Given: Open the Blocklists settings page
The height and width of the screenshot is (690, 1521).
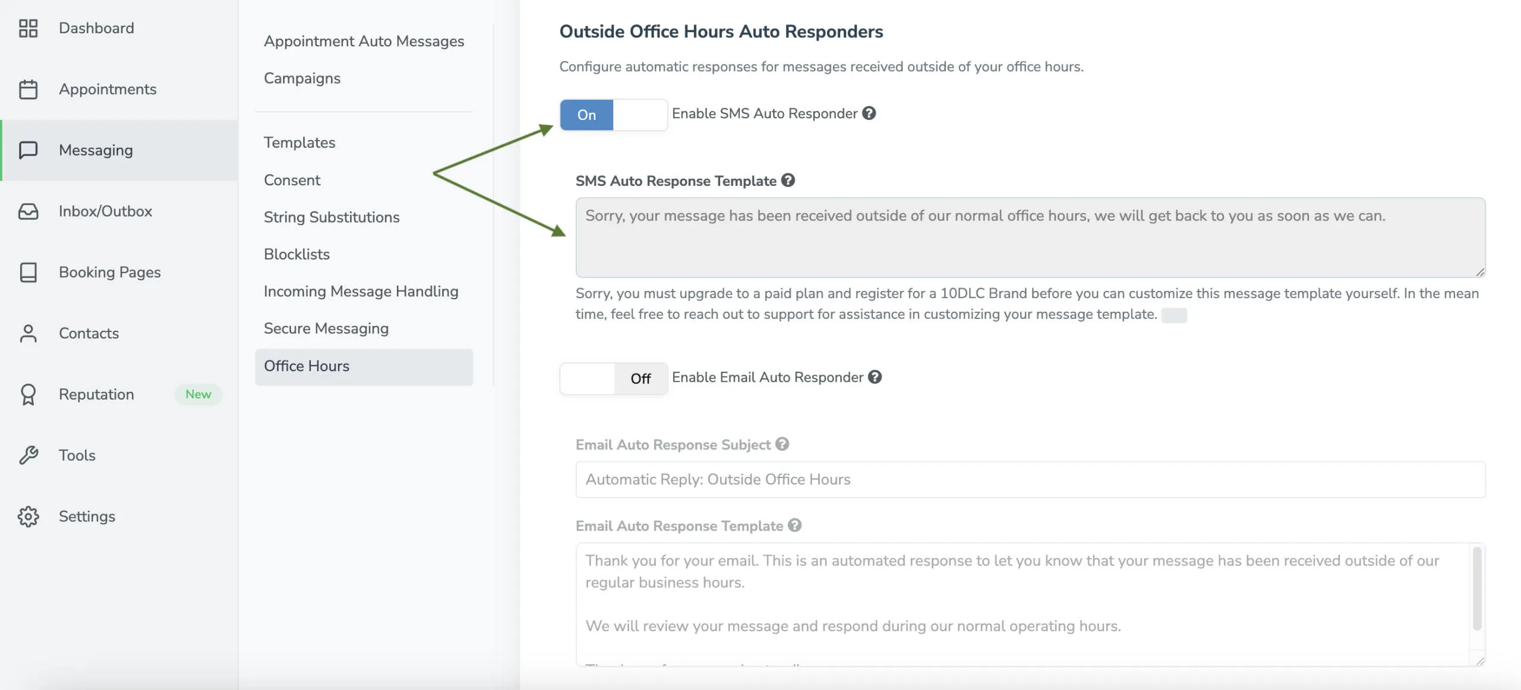Looking at the screenshot, I should [296, 254].
